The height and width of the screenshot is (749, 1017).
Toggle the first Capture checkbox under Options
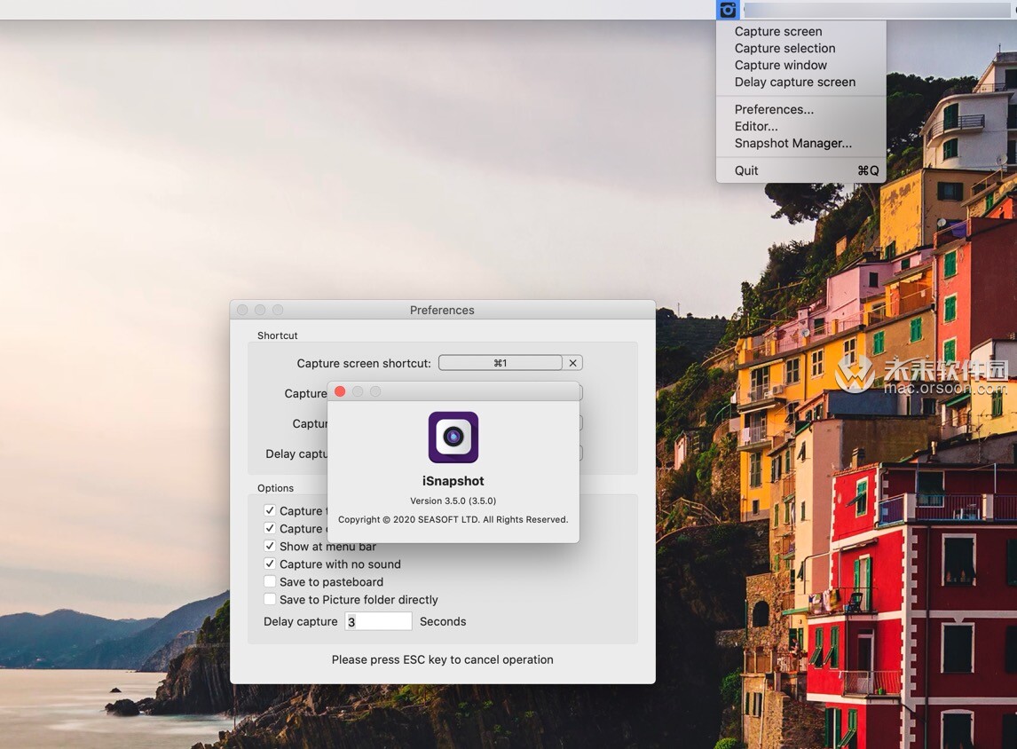click(270, 511)
